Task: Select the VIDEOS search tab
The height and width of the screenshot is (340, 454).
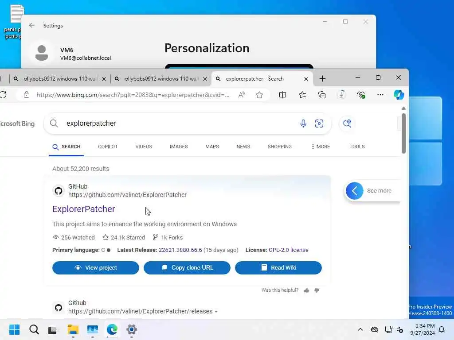Action: pos(144,147)
